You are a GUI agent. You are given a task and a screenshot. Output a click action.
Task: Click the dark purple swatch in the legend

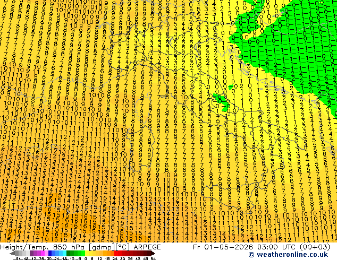point(31,253)
